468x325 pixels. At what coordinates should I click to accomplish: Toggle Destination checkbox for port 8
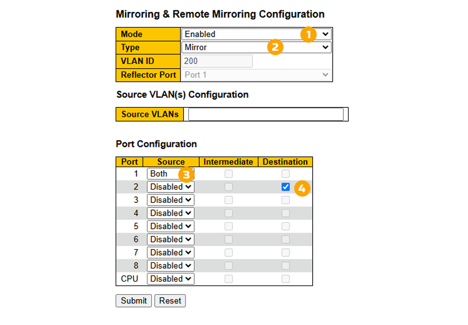point(285,266)
